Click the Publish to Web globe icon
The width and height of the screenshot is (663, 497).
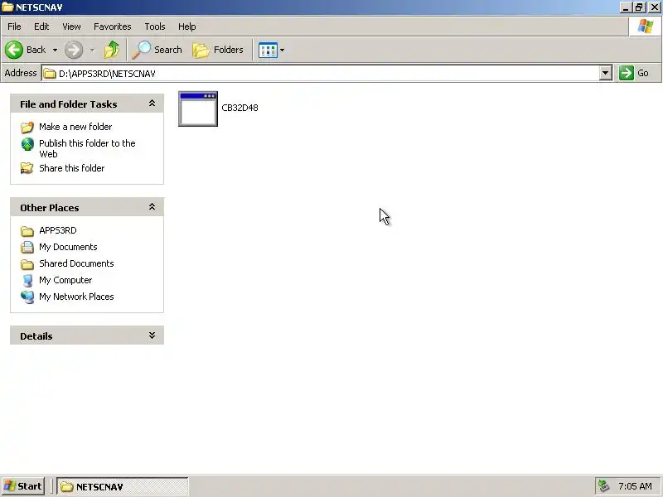coord(27,144)
